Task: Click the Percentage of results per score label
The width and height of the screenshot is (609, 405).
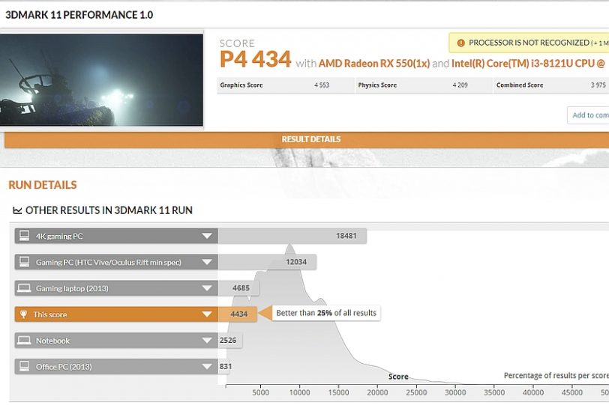Action: coord(556,376)
